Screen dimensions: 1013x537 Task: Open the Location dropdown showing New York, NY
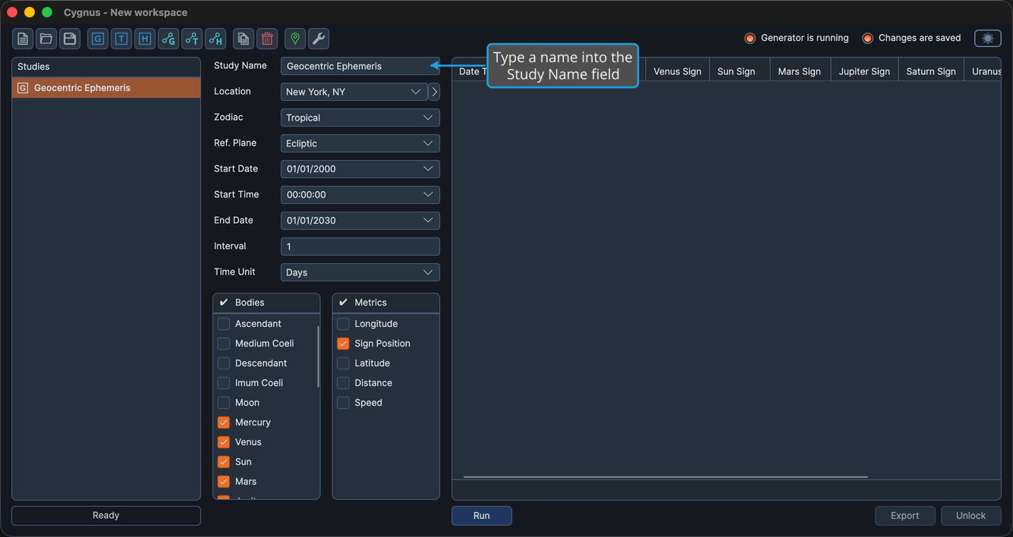[x=354, y=92]
